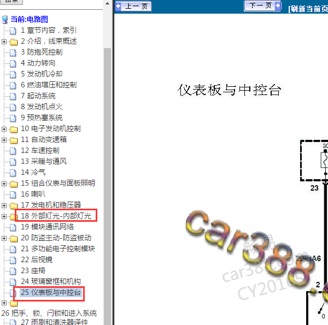
Task: Open 9 预热塞系统 chapter
Action: [42, 117]
